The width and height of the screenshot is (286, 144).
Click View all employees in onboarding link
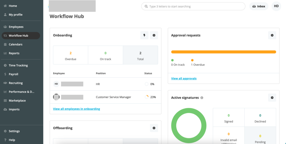[x=77, y=109]
